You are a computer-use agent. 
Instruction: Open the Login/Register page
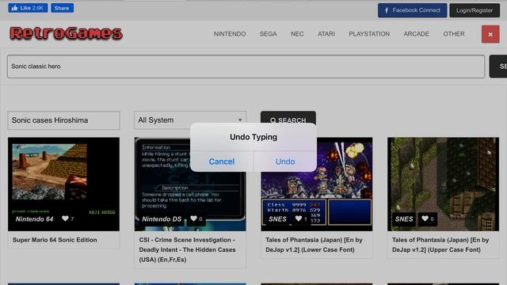475,10
